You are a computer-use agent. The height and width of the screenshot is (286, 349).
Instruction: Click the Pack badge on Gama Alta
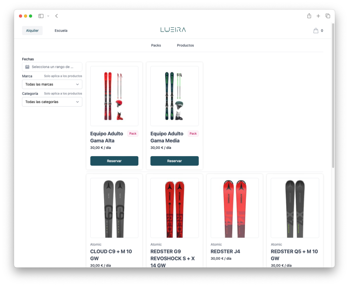133,134
